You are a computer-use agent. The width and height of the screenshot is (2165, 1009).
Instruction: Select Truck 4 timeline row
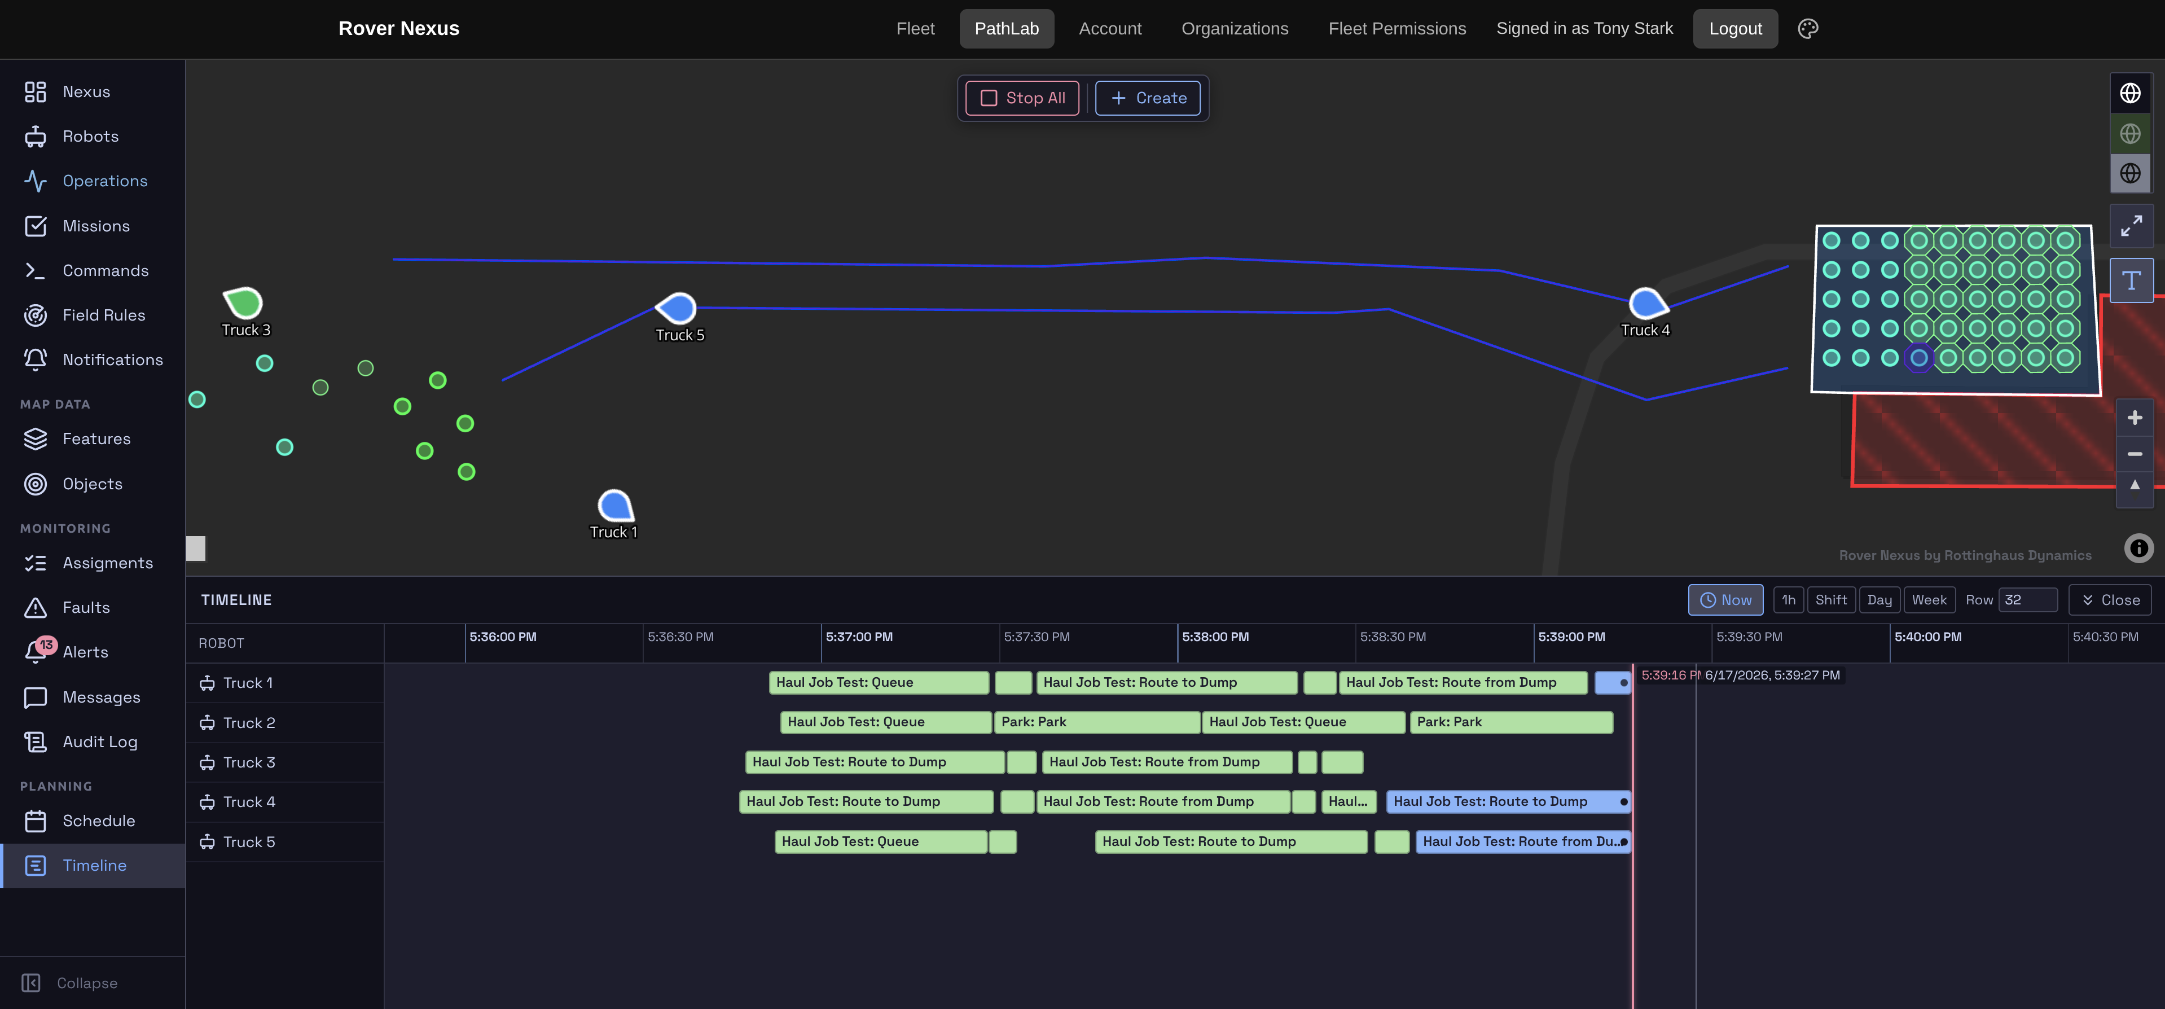(285, 802)
